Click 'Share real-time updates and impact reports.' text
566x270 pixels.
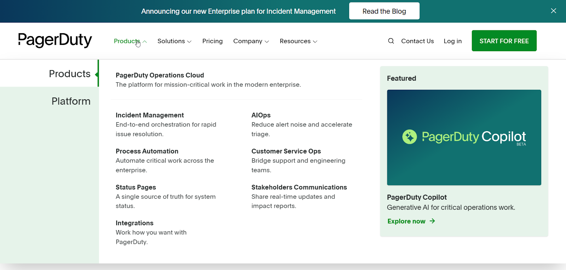click(x=293, y=201)
